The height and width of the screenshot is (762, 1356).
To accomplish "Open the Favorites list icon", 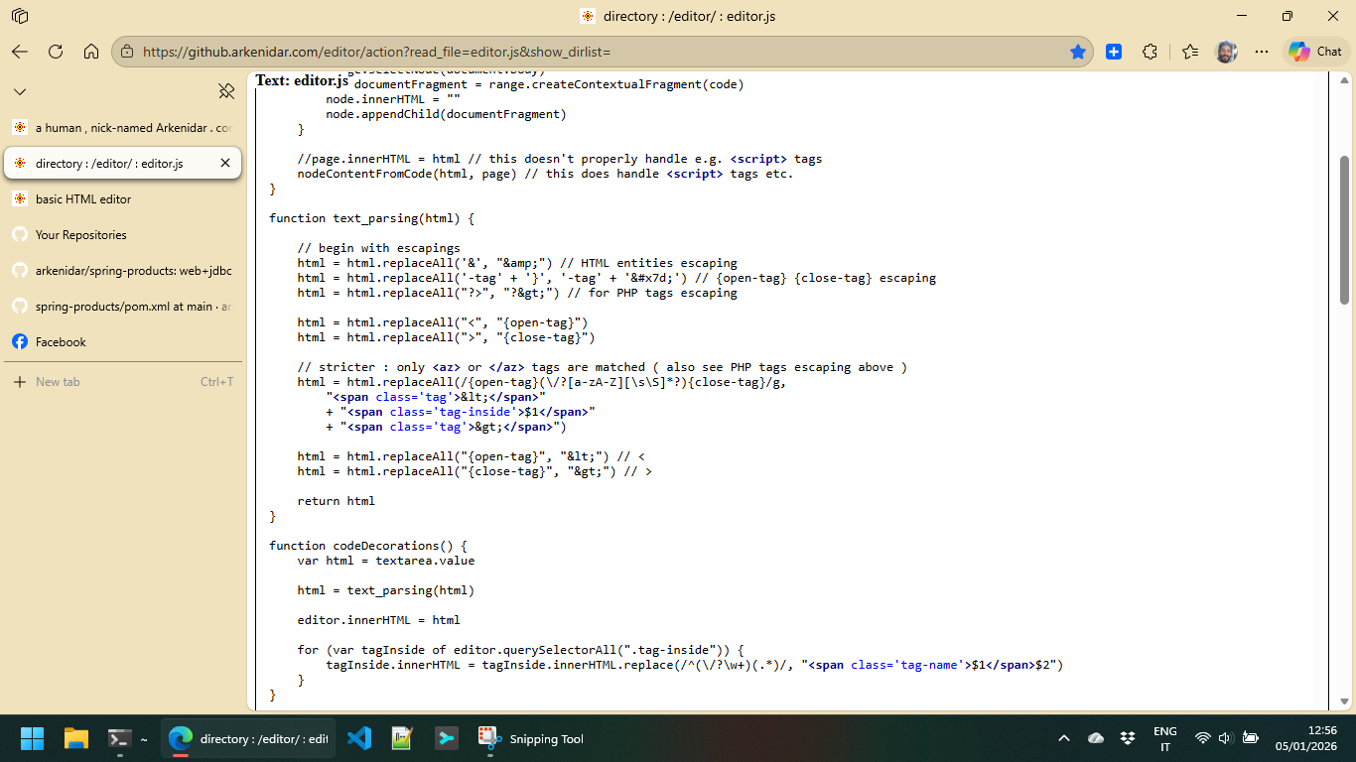I will 1190,52.
